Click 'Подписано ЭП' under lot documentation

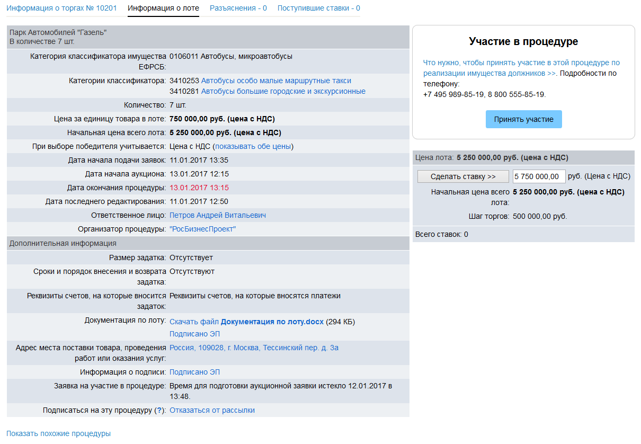click(x=194, y=334)
